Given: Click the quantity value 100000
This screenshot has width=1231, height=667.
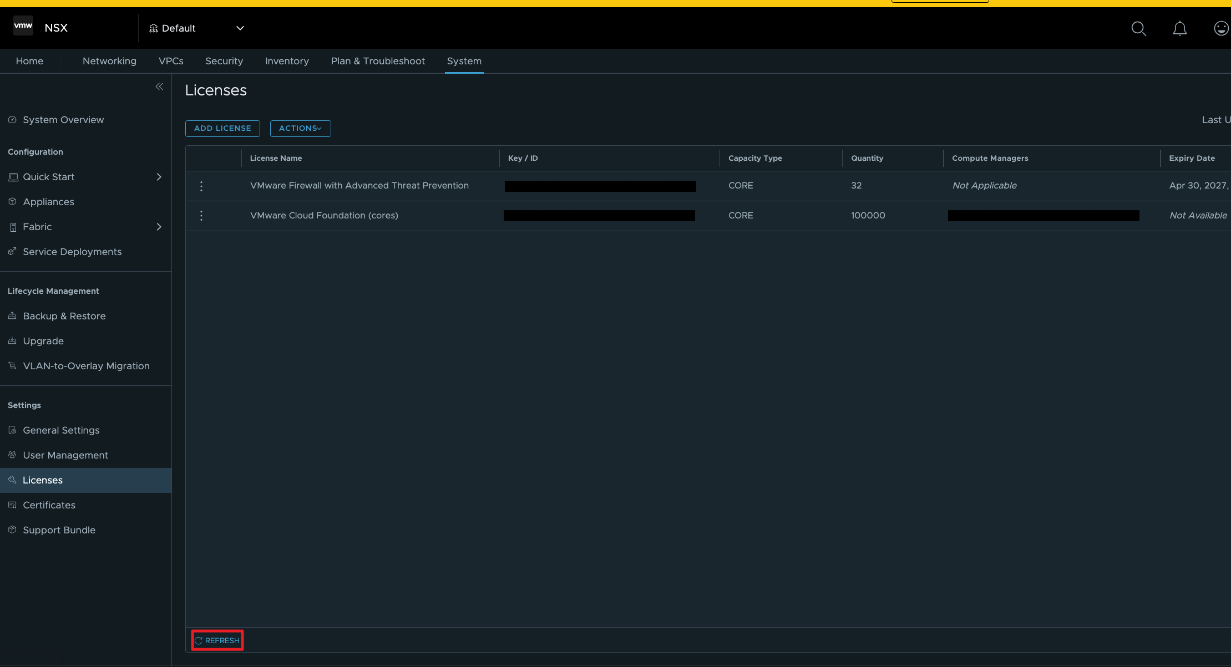Looking at the screenshot, I should coord(868,216).
